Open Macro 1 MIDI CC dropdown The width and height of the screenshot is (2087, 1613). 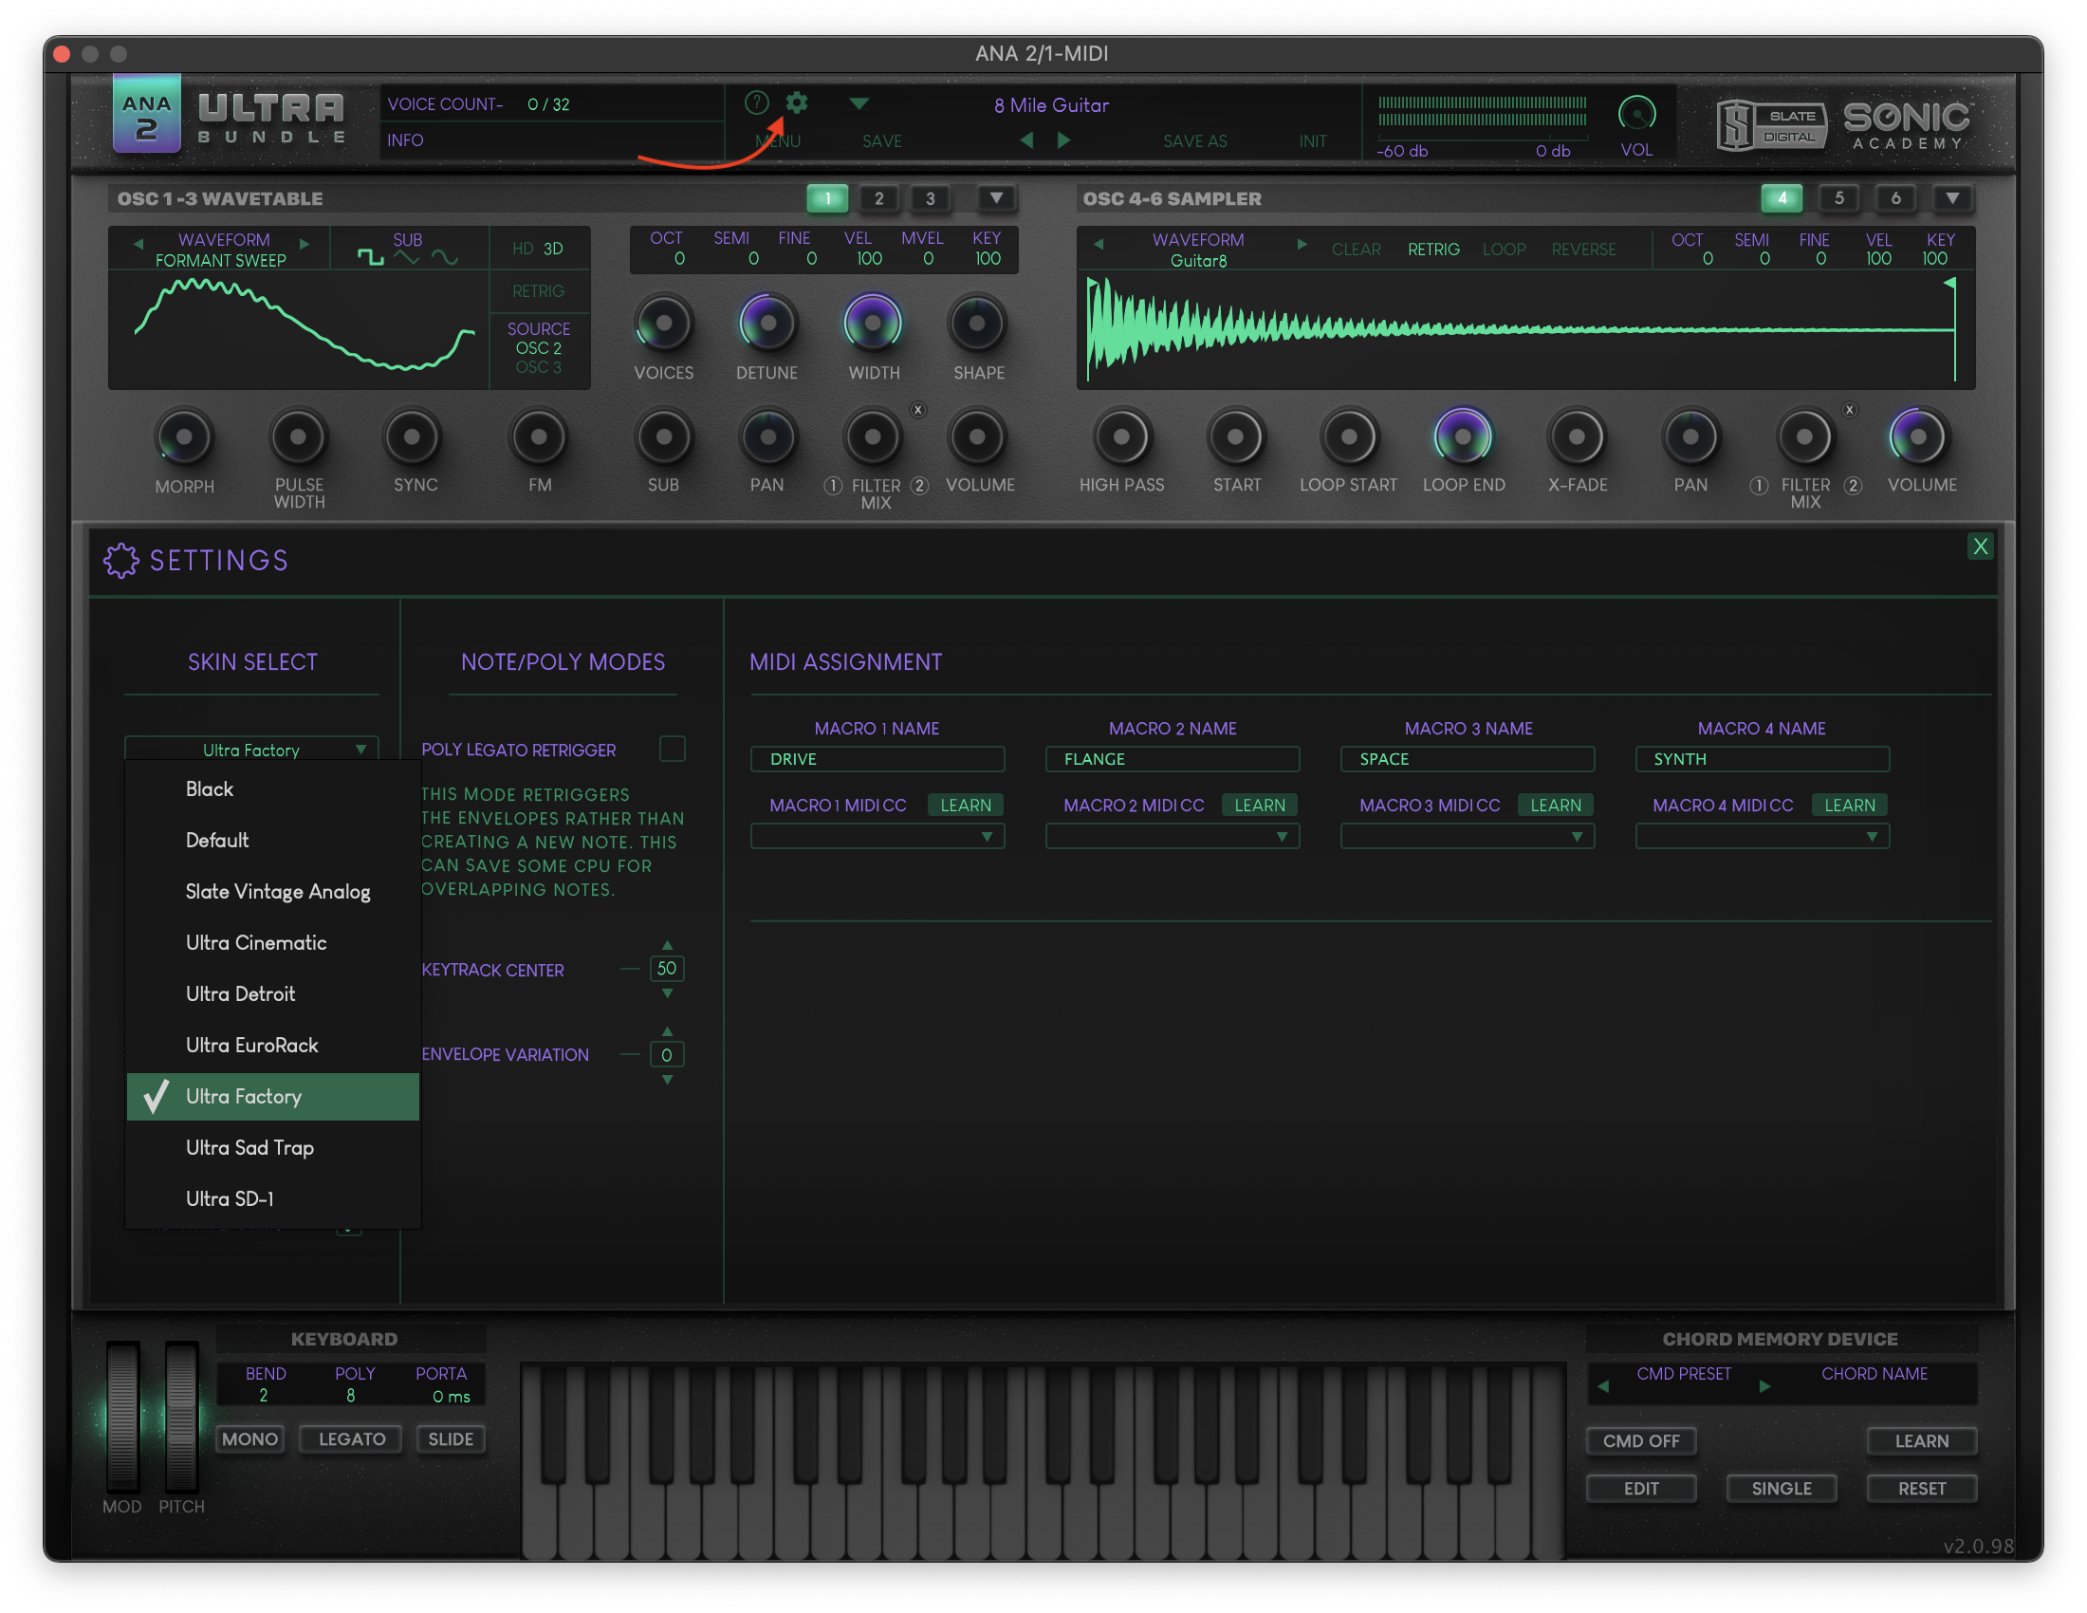[877, 837]
